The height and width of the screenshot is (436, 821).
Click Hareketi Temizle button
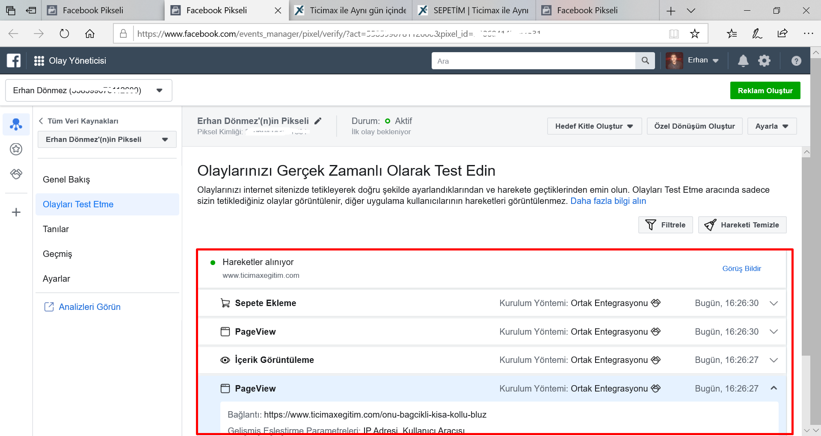(742, 225)
